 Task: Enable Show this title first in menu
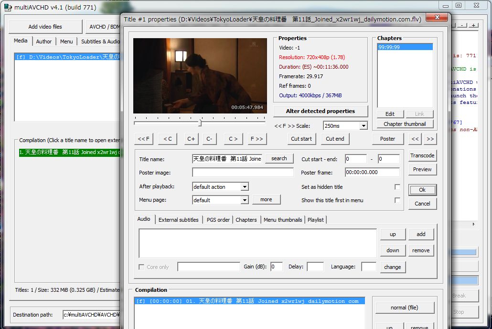click(x=397, y=200)
